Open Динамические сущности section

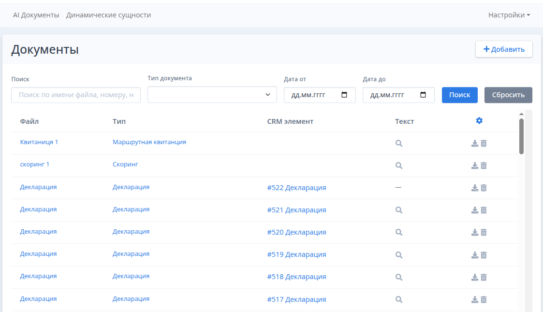[x=108, y=15]
